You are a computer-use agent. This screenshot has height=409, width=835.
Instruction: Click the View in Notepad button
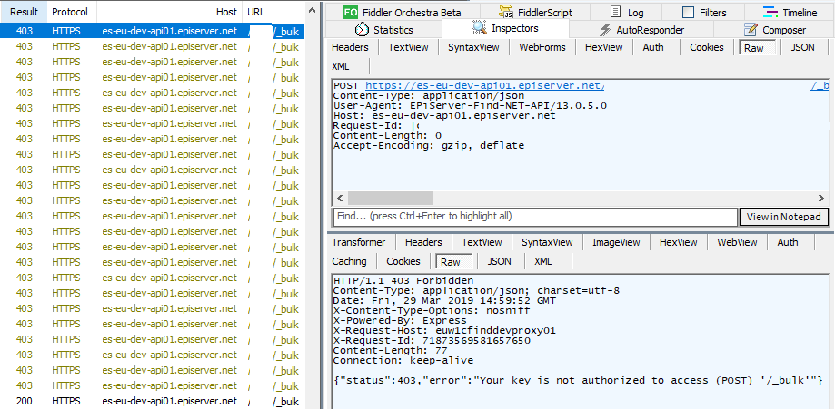(x=784, y=217)
